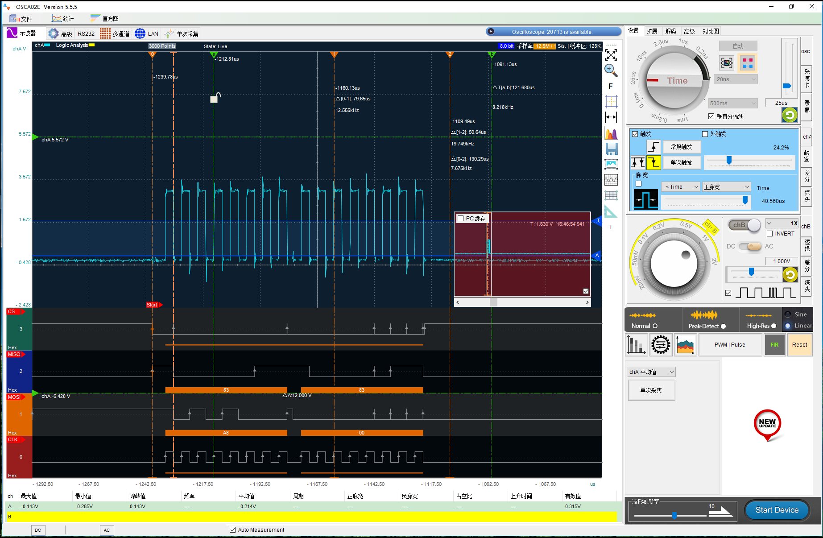The image size is (823, 538).
Task: Switch to the 解码 tab
Action: click(670, 31)
